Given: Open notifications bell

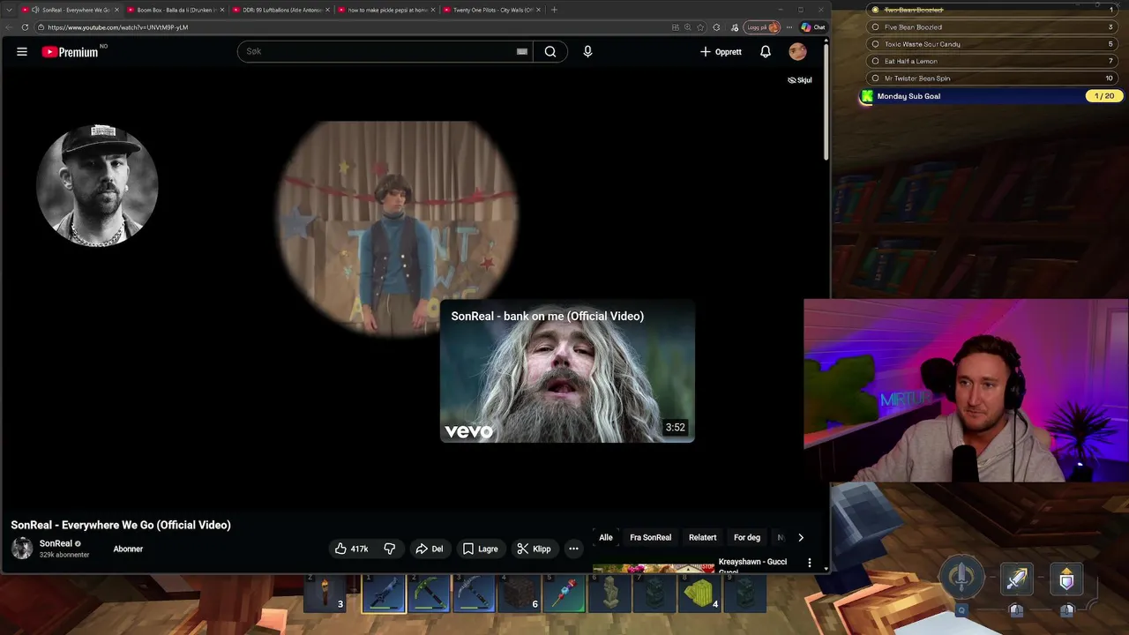Looking at the screenshot, I should 766,52.
